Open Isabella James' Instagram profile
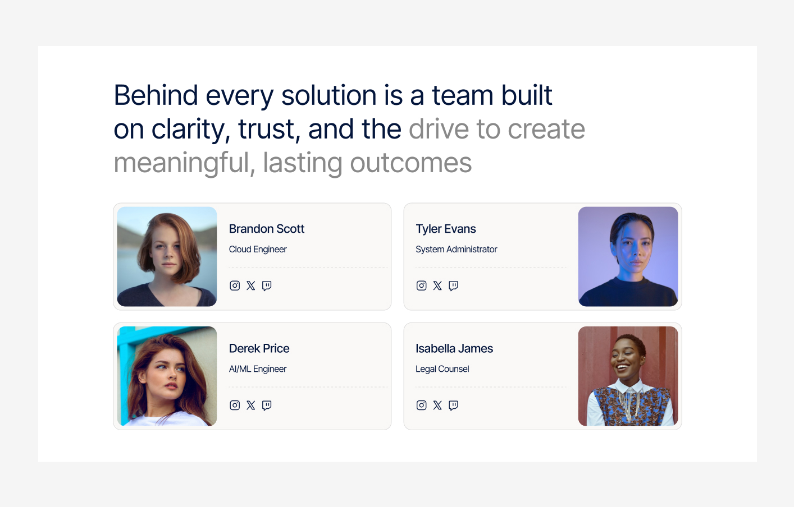The height and width of the screenshot is (507, 794). 421,405
